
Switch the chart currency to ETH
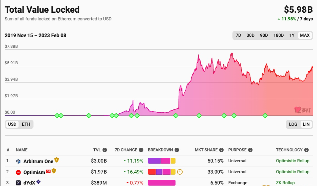(x=26, y=124)
